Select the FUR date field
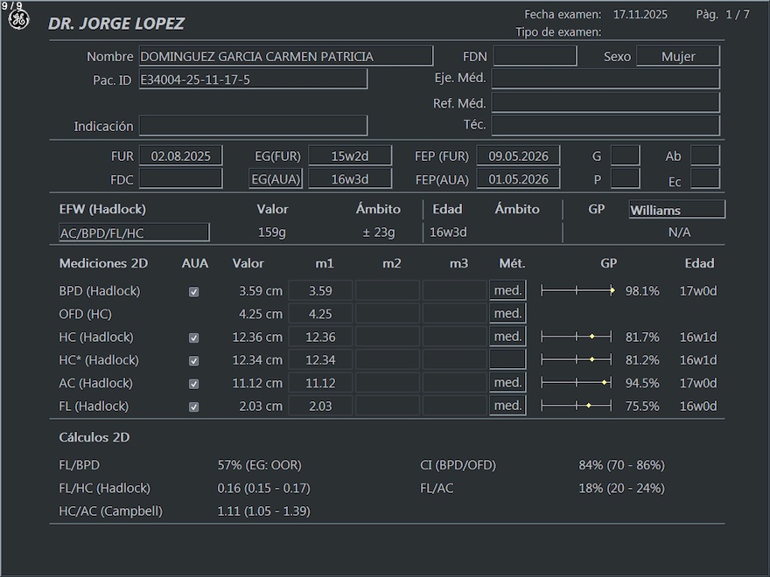Viewport: 770px width, 577px height. (180, 156)
